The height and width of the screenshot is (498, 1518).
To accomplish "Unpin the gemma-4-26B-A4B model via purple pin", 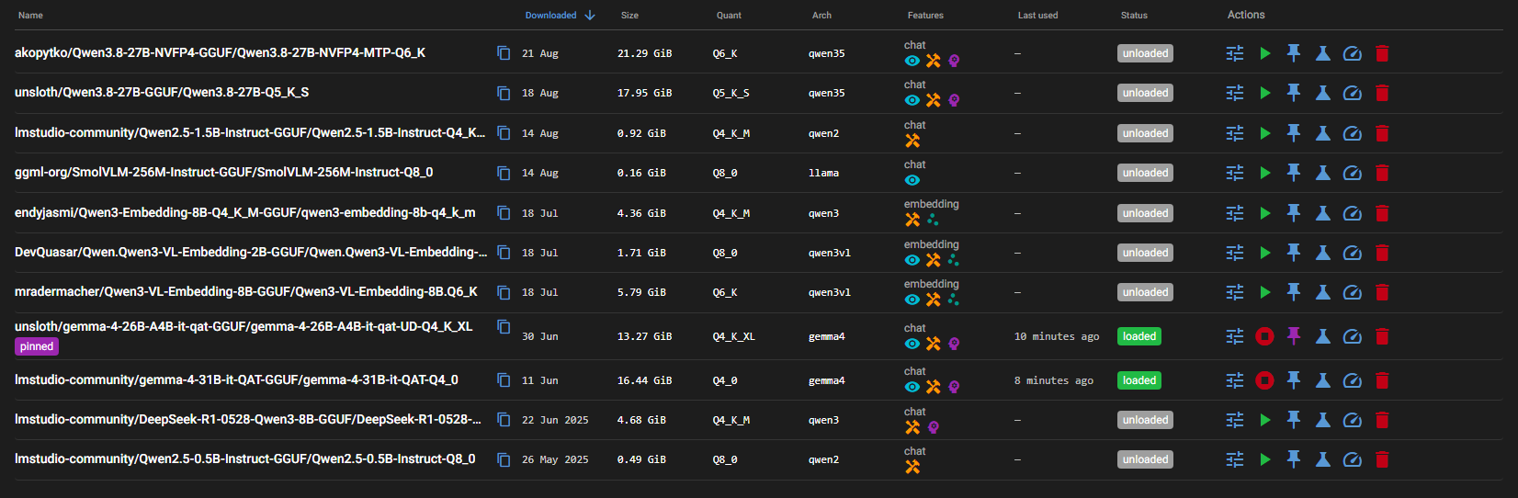I will pos(1294,336).
